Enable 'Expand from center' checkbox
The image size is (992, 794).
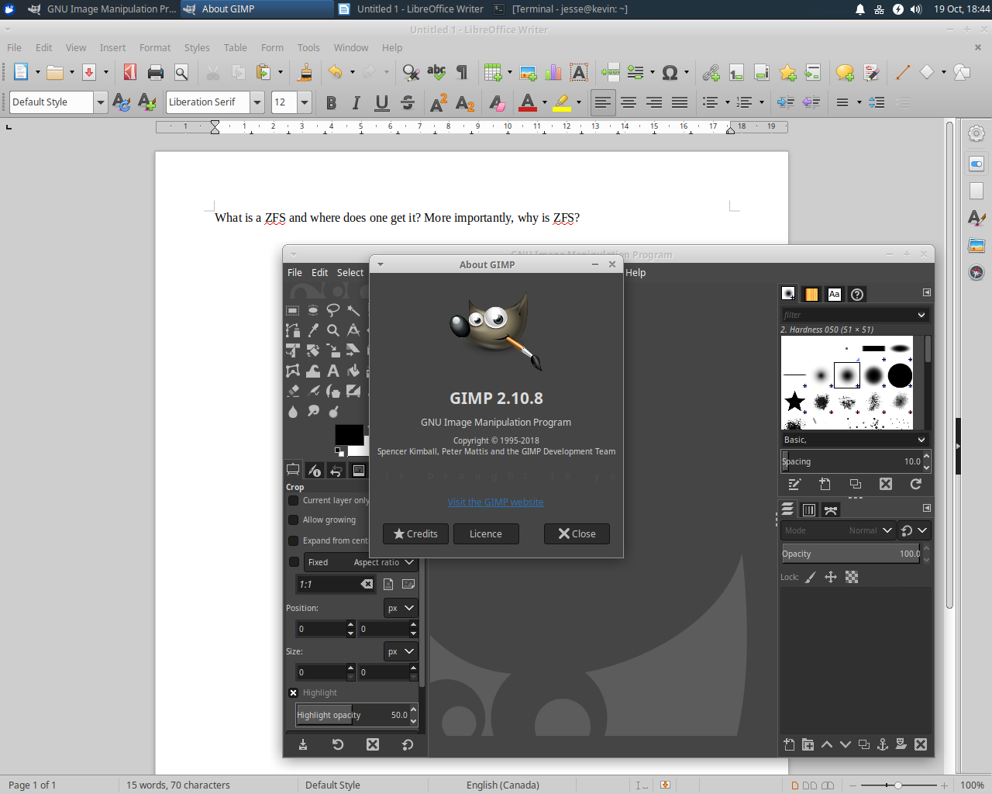pyautogui.click(x=294, y=541)
